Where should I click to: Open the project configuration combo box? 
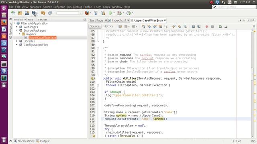(x=69, y=13)
